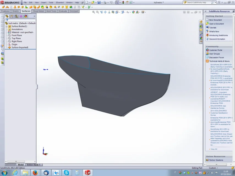Select the Lofted Surface tool

click(x=15, y=7)
